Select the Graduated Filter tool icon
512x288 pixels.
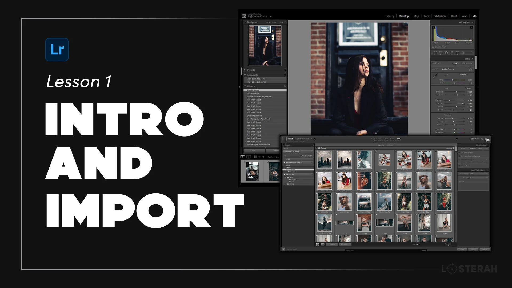pos(452,53)
